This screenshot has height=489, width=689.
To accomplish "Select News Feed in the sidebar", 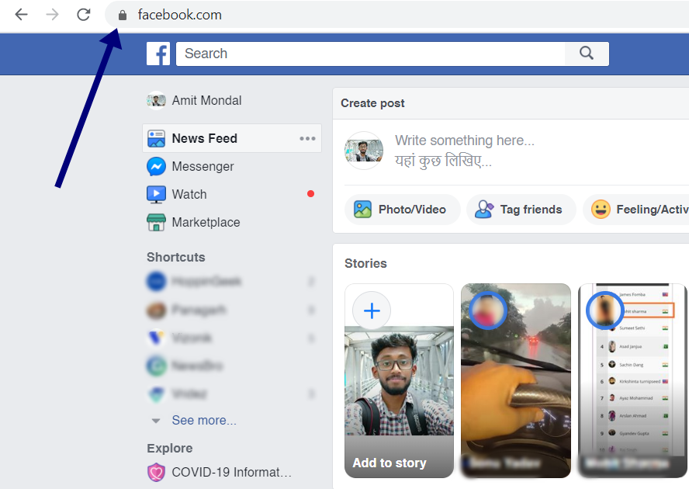I will coord(204,138).
